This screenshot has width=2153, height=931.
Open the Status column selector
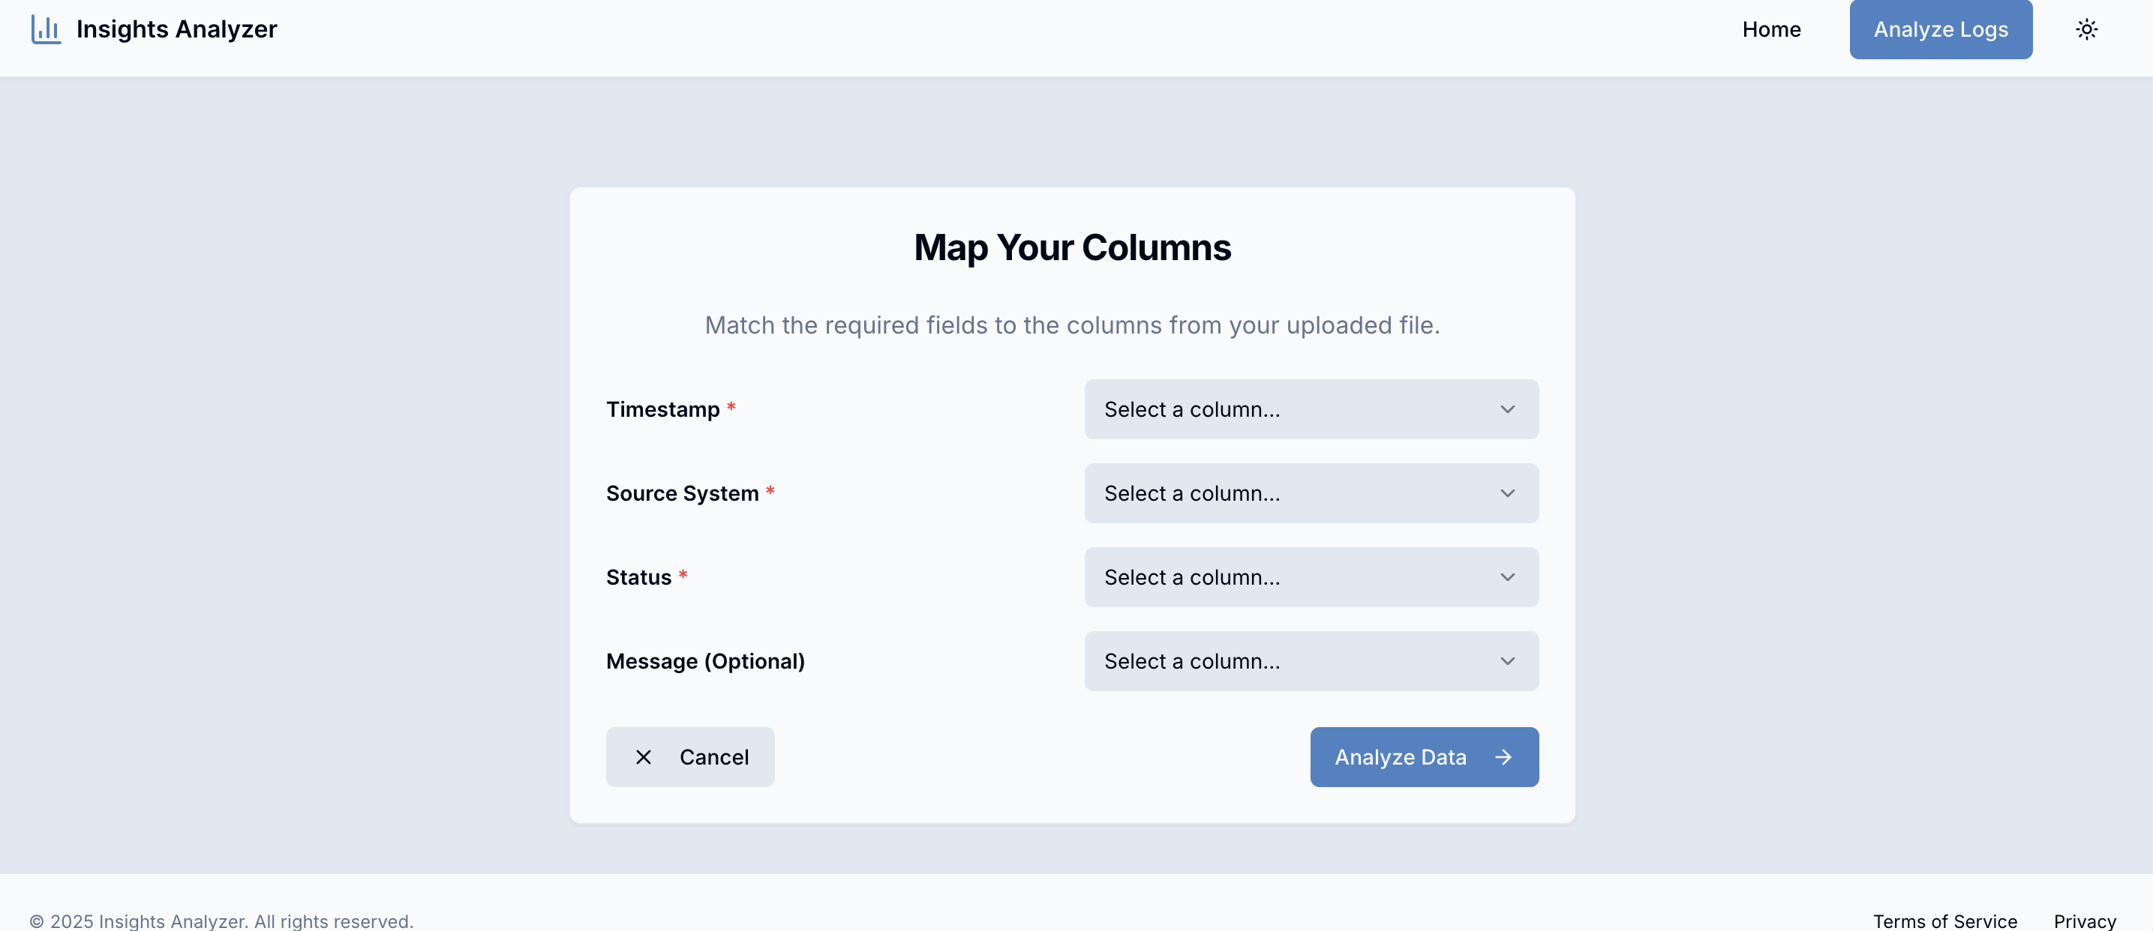tap(1311, 577)
